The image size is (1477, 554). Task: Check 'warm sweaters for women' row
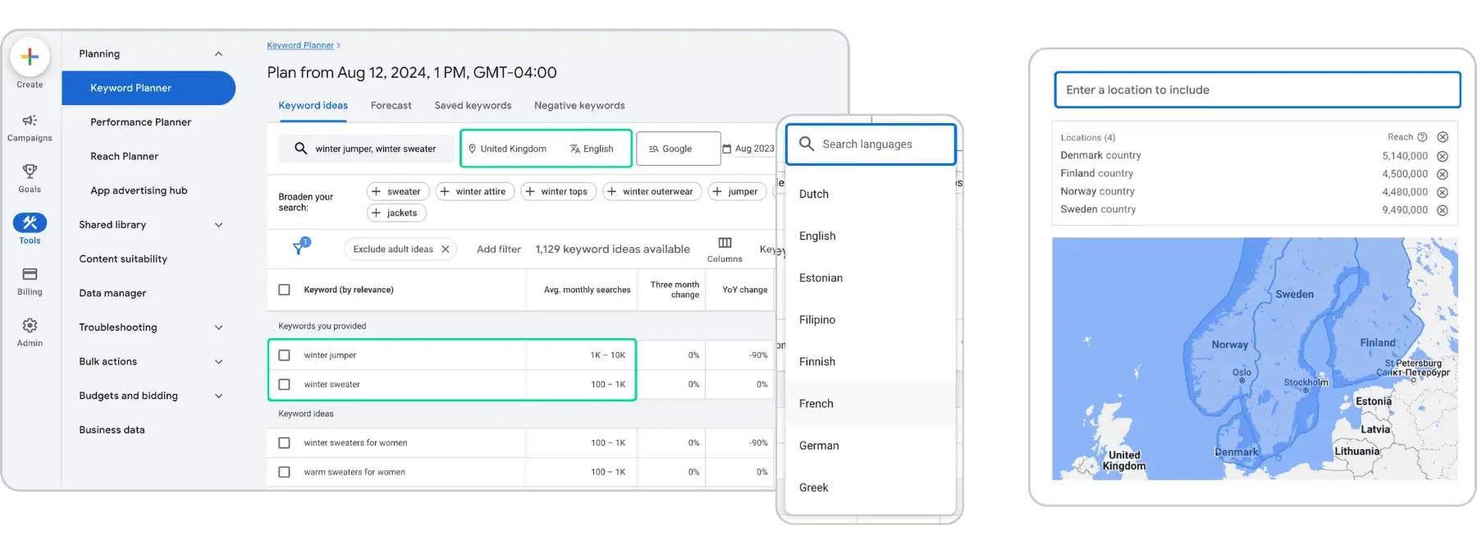click(x=284, y=472)
